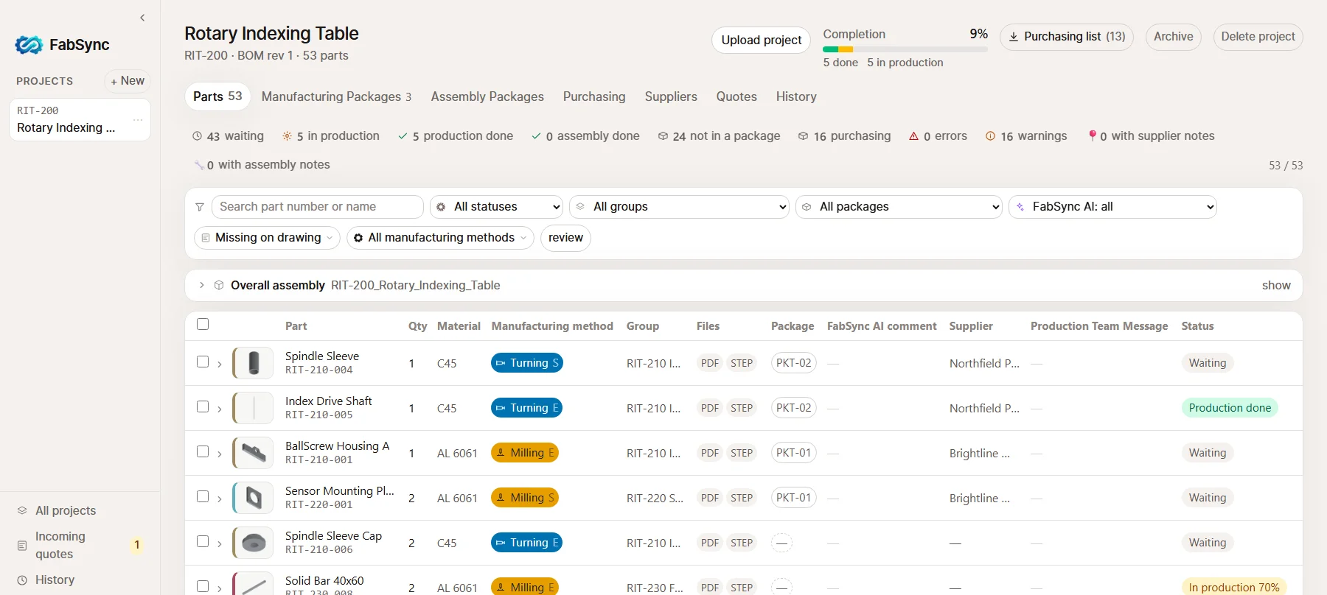Screen dimensions: 1327x595
Task: Toggle the select-all checkbox in table header
Action: [203, 324]
